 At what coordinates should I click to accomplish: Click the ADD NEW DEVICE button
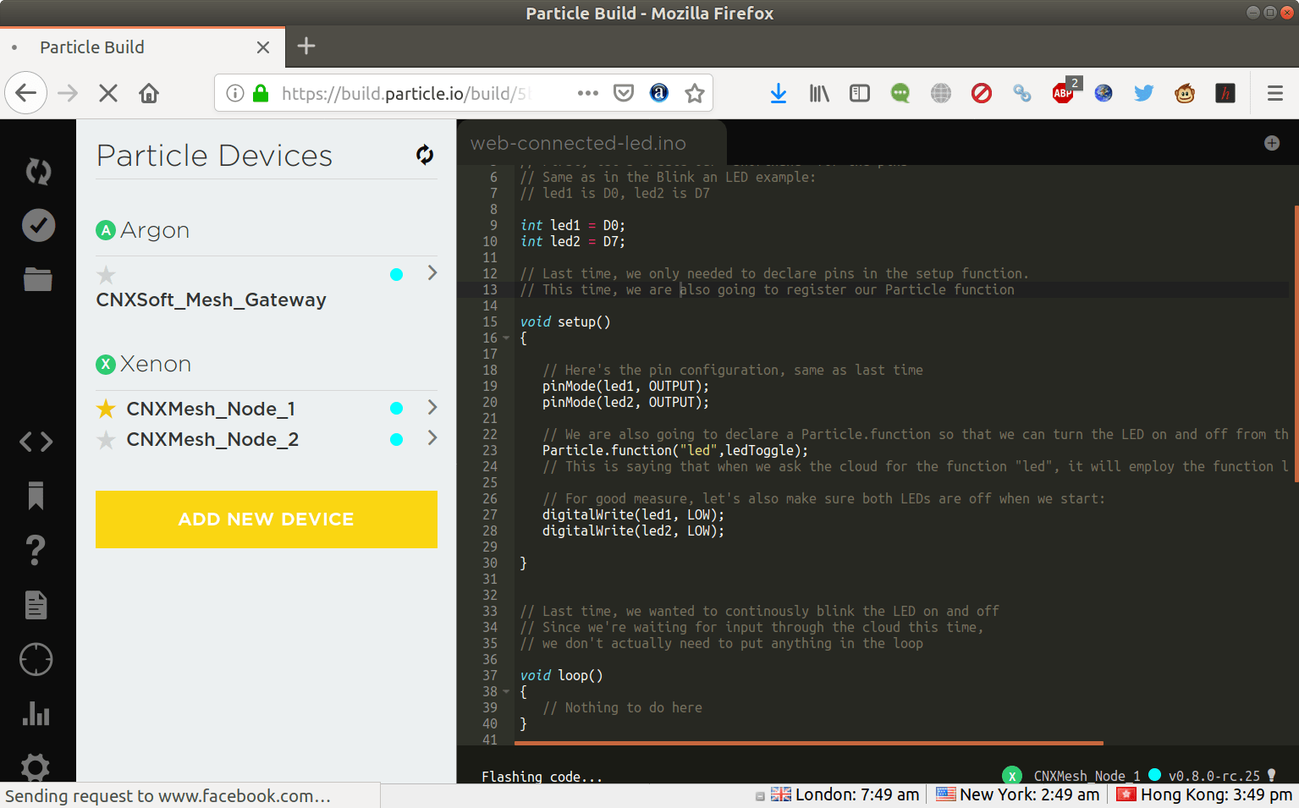click(x=266, y=519)
